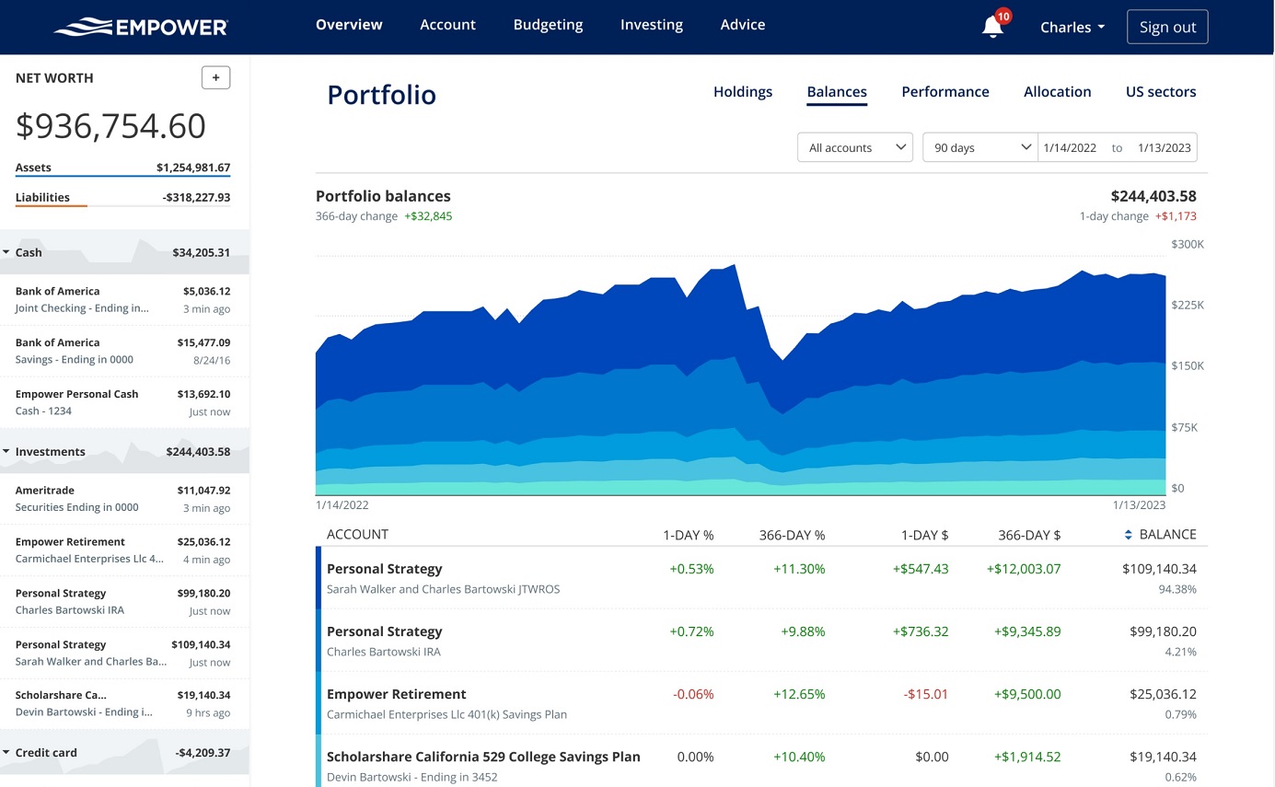Click the 1-DAY % column header
1275x787 pixels.
[689, 535]
